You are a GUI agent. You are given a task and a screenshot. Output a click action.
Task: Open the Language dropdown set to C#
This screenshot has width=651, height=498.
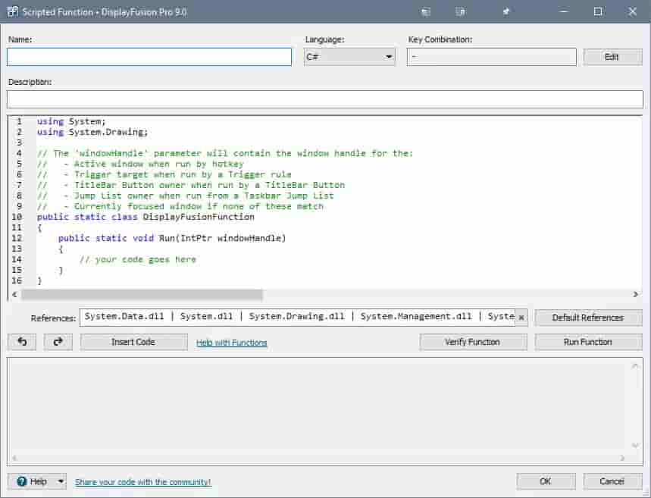coord(349,57)
